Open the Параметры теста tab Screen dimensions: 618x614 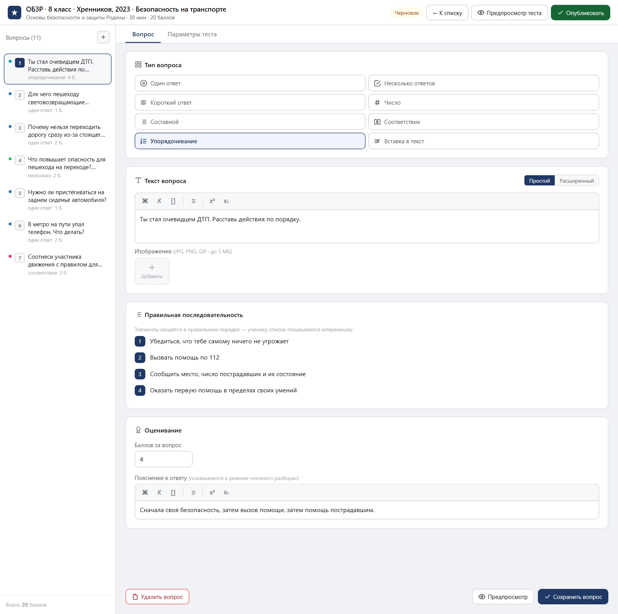click(192, 34)
